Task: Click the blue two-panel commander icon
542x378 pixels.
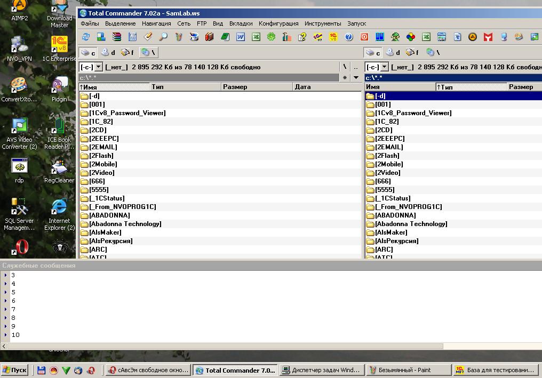Action: pos(379,37)
